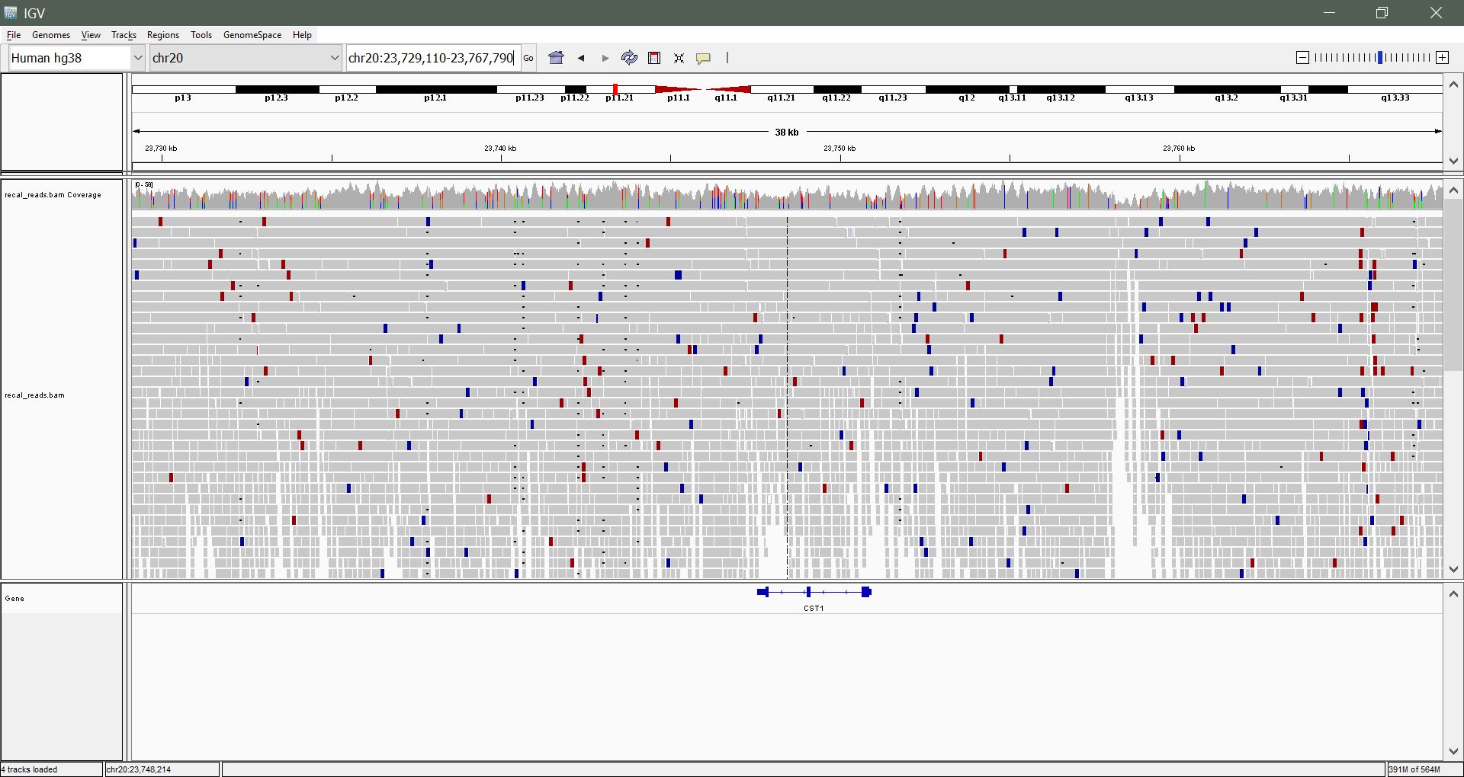Screen dimensions: 1464x777
Task: Zoom in with the plus icon
Action: pos(1442,58)
